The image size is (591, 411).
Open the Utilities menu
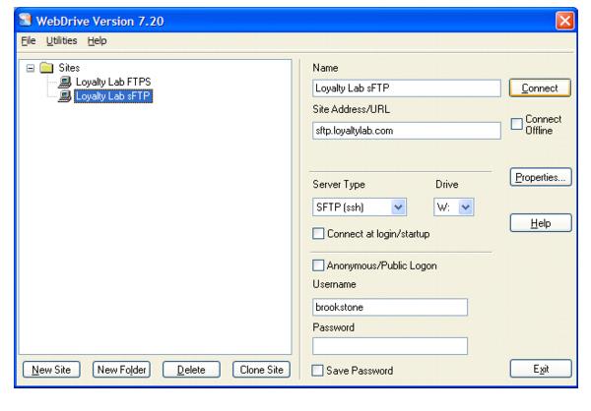click(61, 40)
